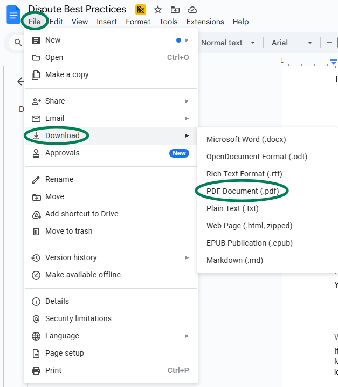Click Move to trash option
338x387 pixels.
pyautogui.click(x=69, y=231)
